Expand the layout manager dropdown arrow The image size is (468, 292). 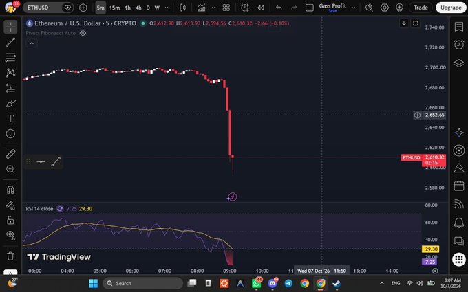[353, 8]
